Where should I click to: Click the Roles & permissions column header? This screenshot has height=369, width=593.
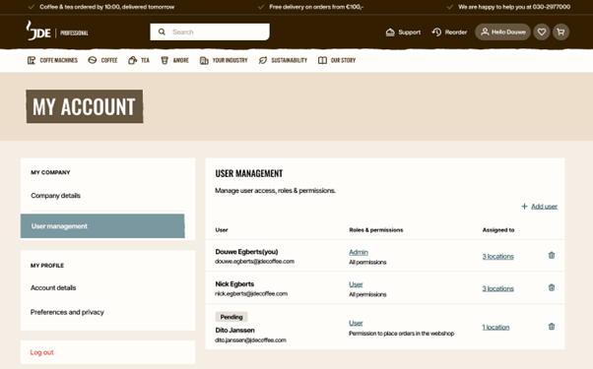coord(376,230)
